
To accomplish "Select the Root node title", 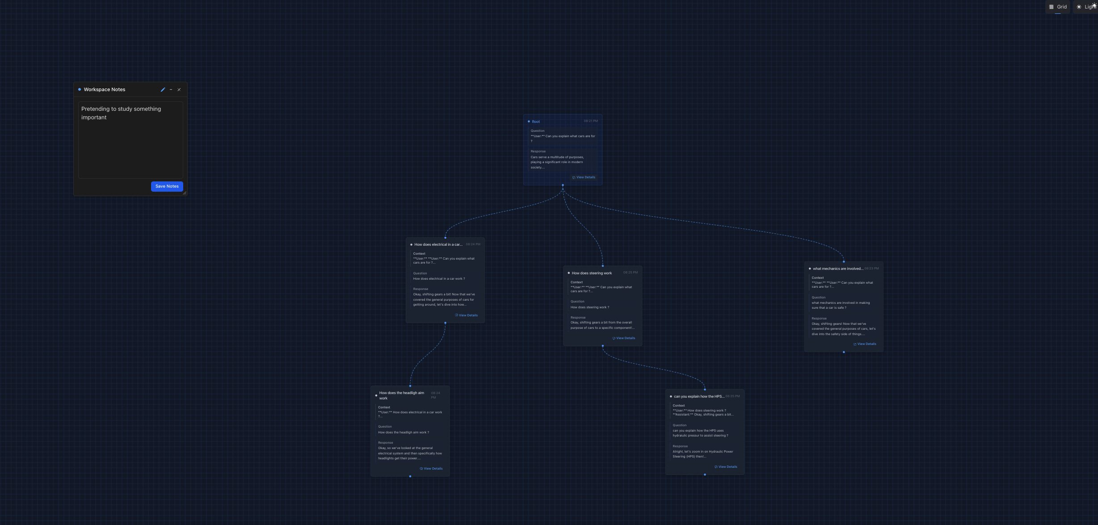I will click(x=536, y=122).
